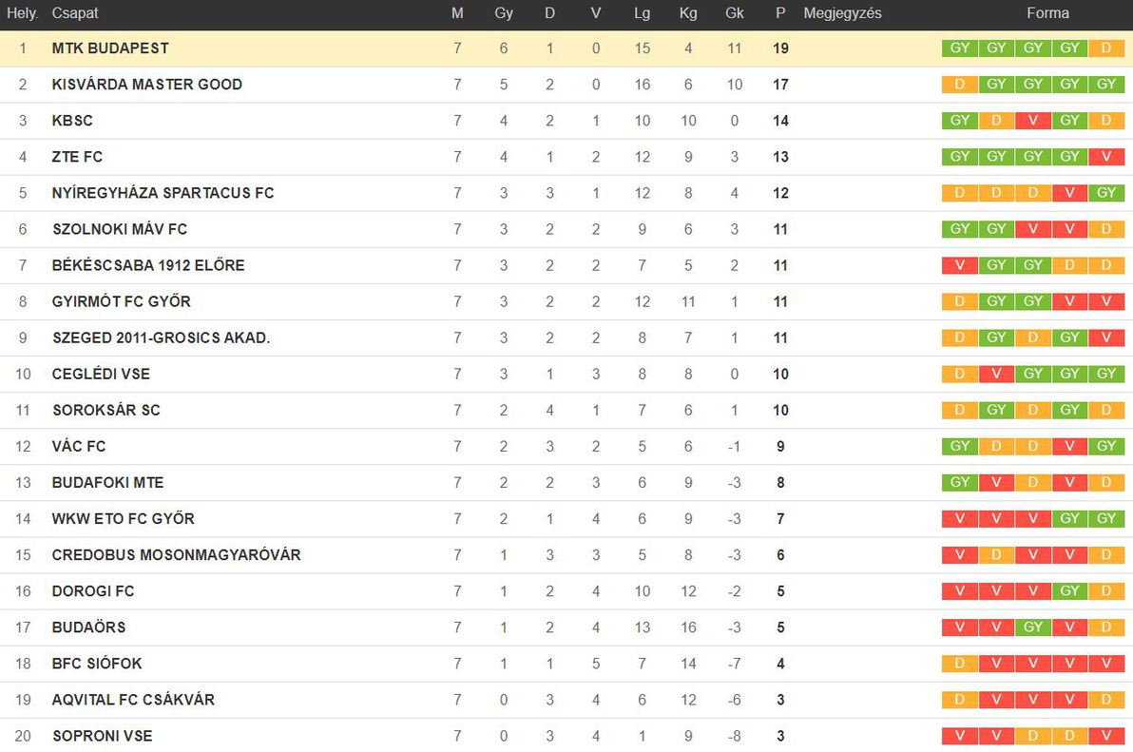Open Soproni VSE team link
1133x752 pixels.
point(103,736)
